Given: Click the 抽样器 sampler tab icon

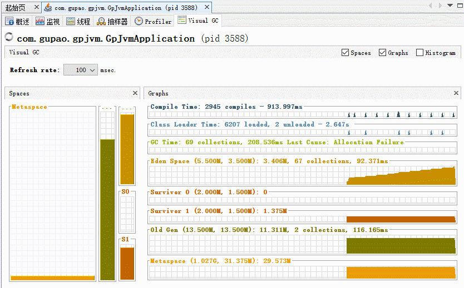Looking at the screenshot, I should (x=101, y=22).
